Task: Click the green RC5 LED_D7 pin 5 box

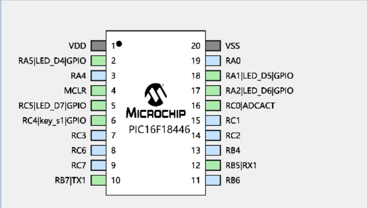Action: click(x=98, y=105)
